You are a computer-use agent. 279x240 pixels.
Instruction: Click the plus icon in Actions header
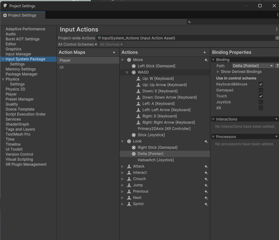tap(205, 53)
